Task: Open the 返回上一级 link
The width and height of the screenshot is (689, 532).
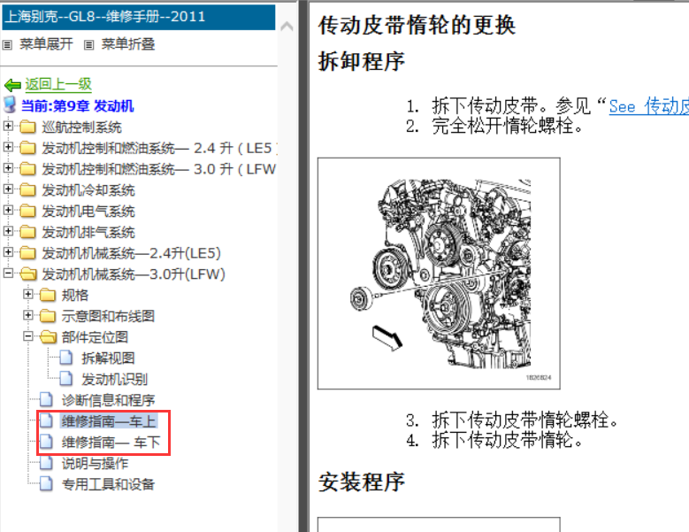Action: coord(58,84)
